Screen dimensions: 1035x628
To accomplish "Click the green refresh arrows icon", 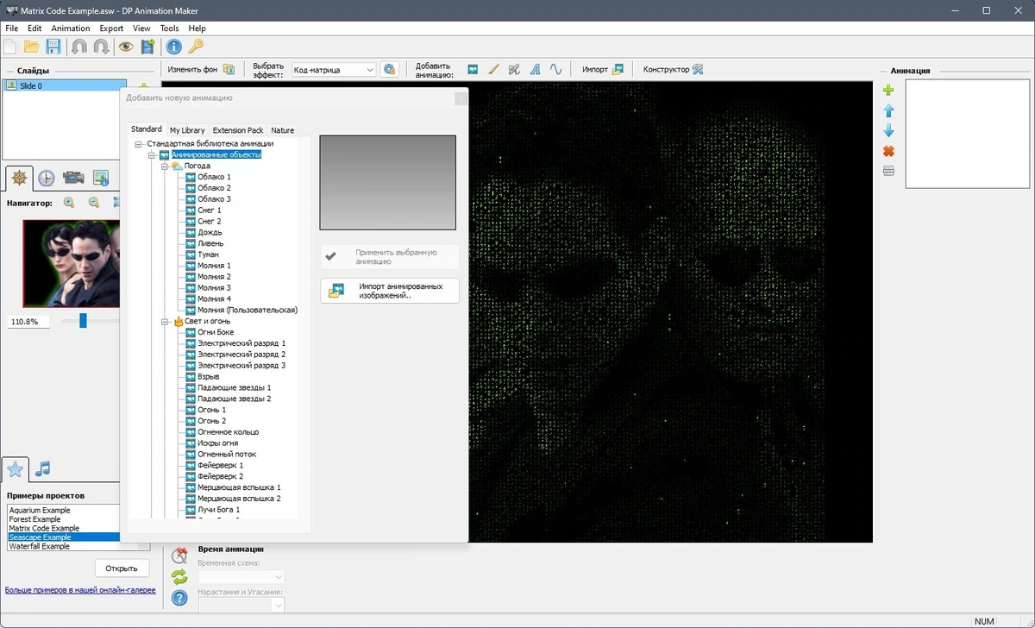I will click(x=179, y=576).
